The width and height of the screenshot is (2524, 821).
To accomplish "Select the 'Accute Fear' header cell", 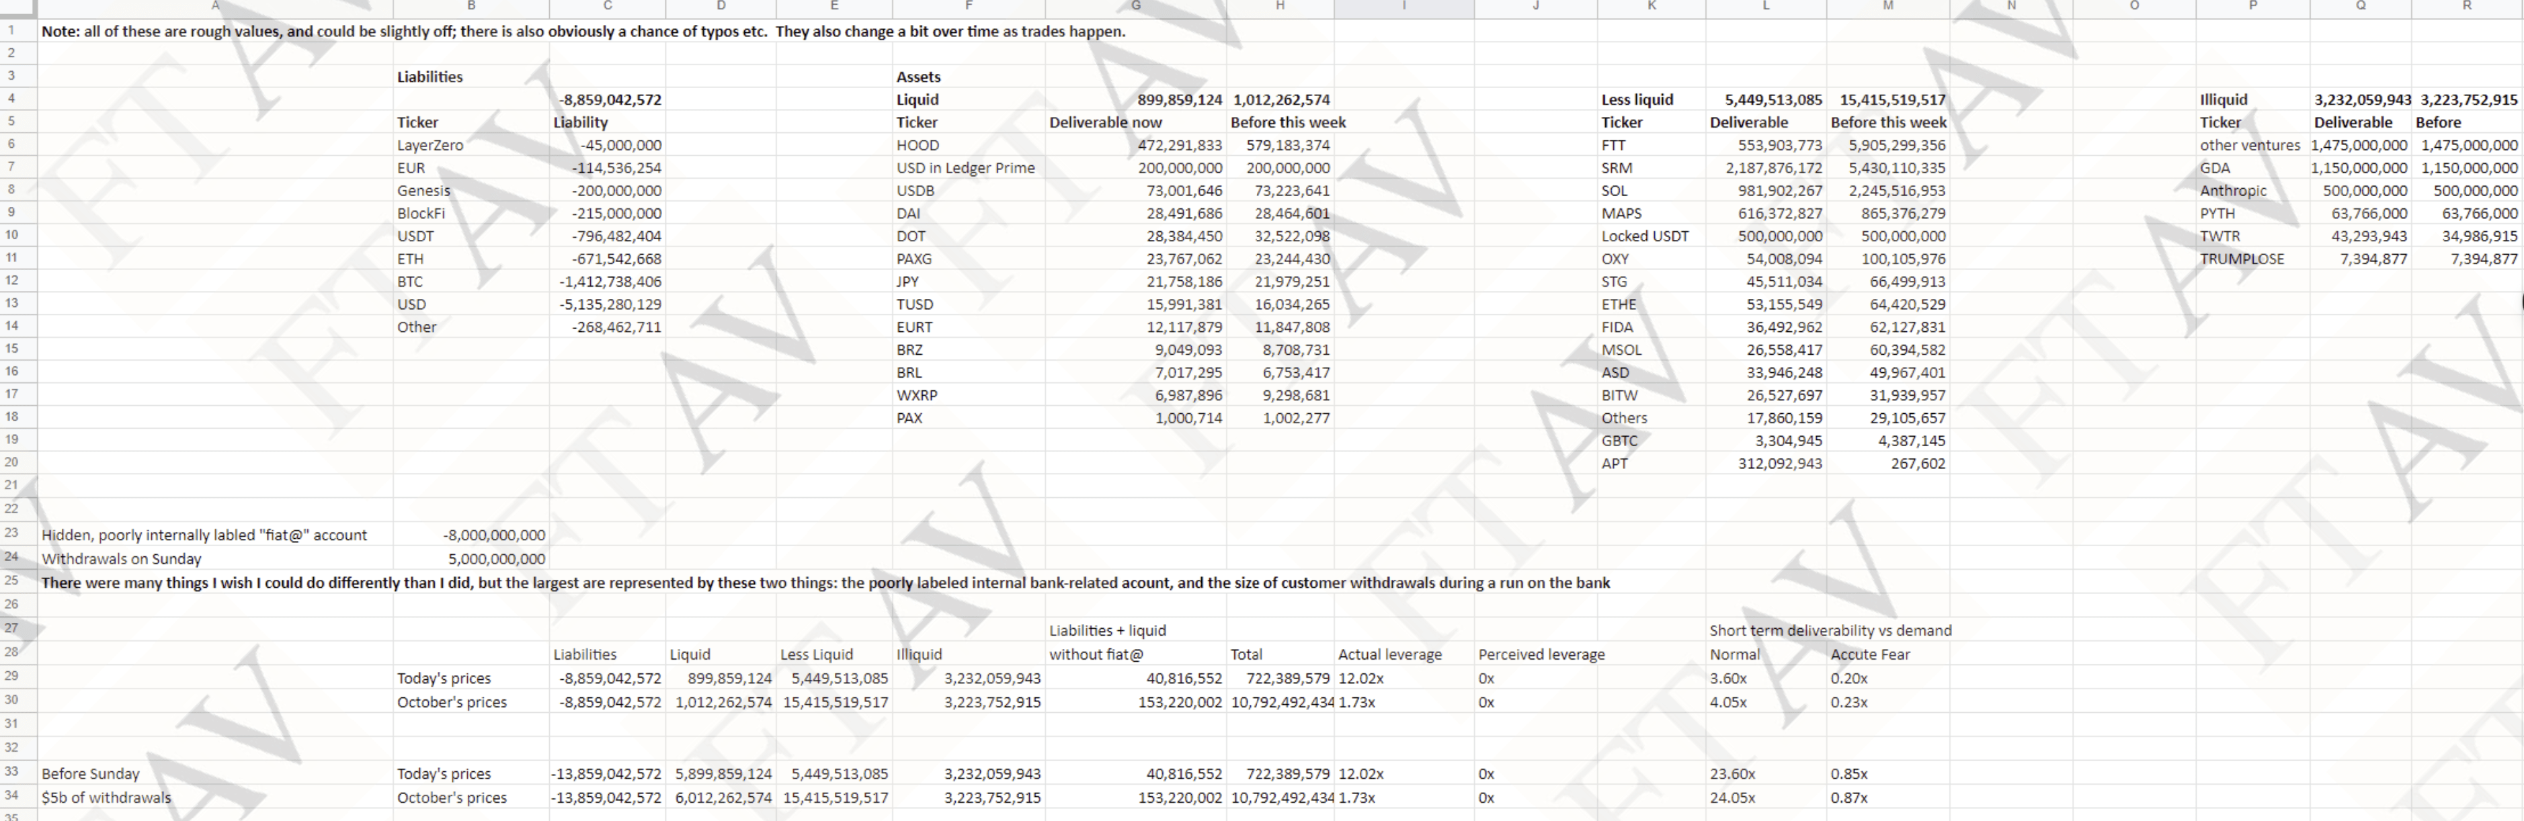I will [x=1871, y=654].
